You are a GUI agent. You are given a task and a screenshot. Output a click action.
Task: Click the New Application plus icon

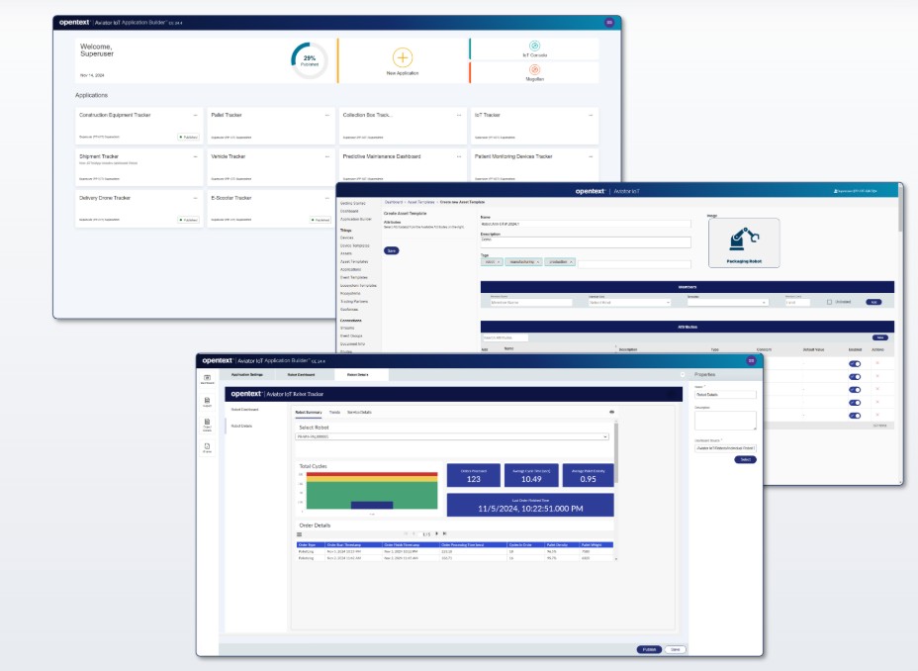(x=403, y=57)
